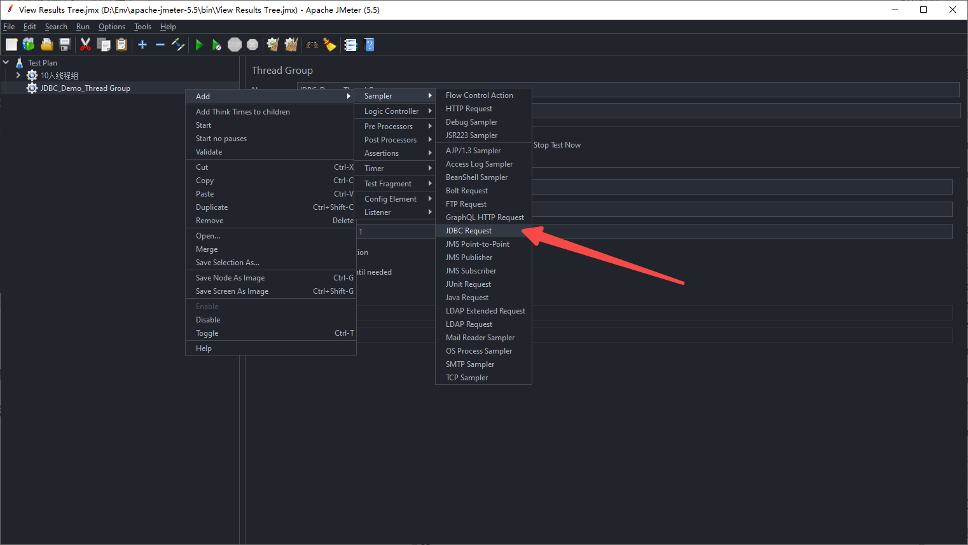The width and height of the screenshot is (968, 545).
Task: Click the Expand All plus icon
Action: pyautogui.click(x=142, y=45)
